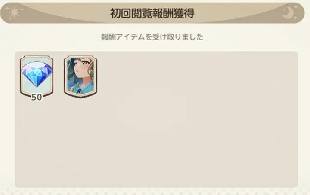This screenshot has height=195, width=310.
Task: Click the '50' quantity label under diamond
Action: 37,97
